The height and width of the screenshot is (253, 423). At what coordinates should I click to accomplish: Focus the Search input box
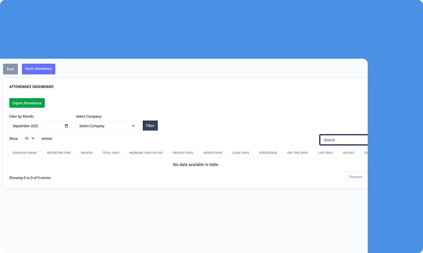[x=344, y=140]
